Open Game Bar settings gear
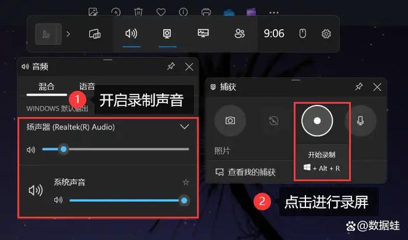The height and width of the screenshot is (240, 408). click(326, 34)
